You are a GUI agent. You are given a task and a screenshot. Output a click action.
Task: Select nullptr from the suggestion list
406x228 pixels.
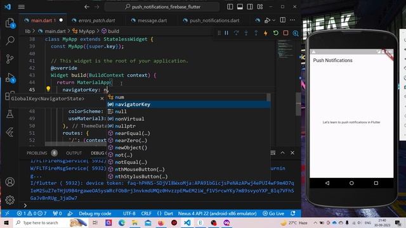click(x=189, y=126)
